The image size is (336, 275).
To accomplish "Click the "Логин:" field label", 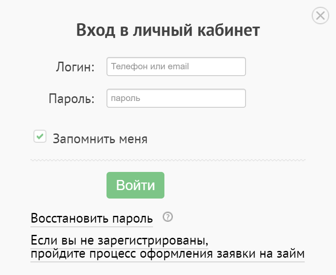I will click(75, 67).
